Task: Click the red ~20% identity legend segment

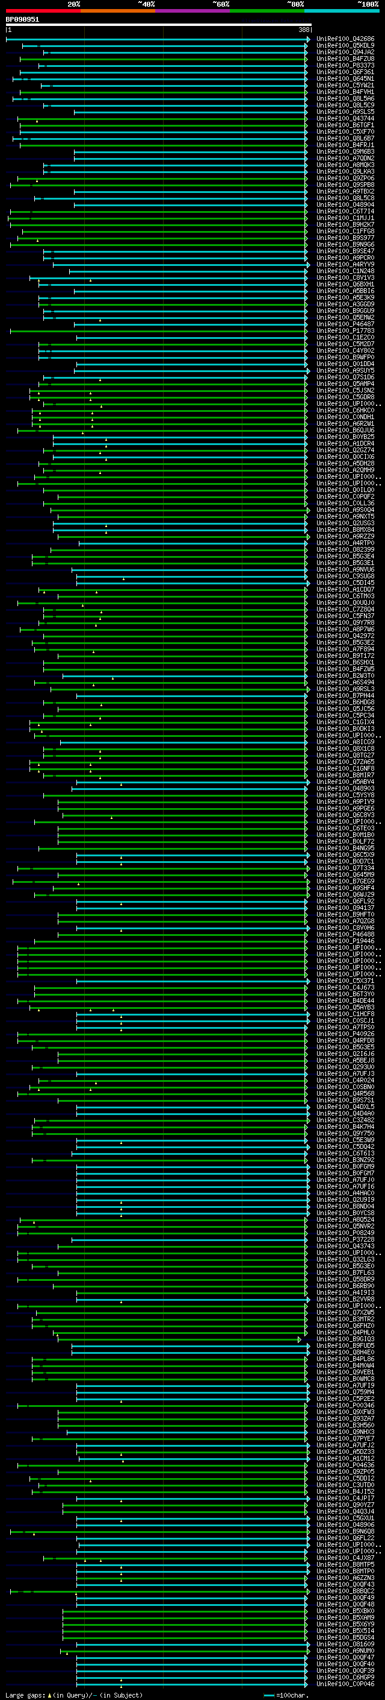Action: coord(43,11)
